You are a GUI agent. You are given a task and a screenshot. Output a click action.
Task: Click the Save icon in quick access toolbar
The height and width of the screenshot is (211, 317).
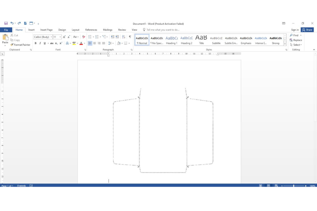(6, 24)
